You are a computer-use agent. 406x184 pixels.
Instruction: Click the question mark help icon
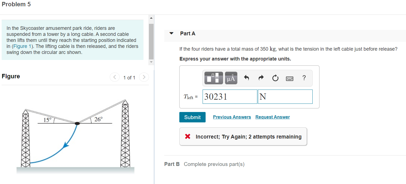[304, 78]
